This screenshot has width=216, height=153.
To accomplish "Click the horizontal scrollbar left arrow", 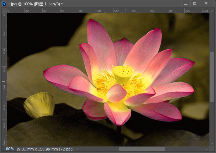I will pyautogui.click(x=78, y=149).
